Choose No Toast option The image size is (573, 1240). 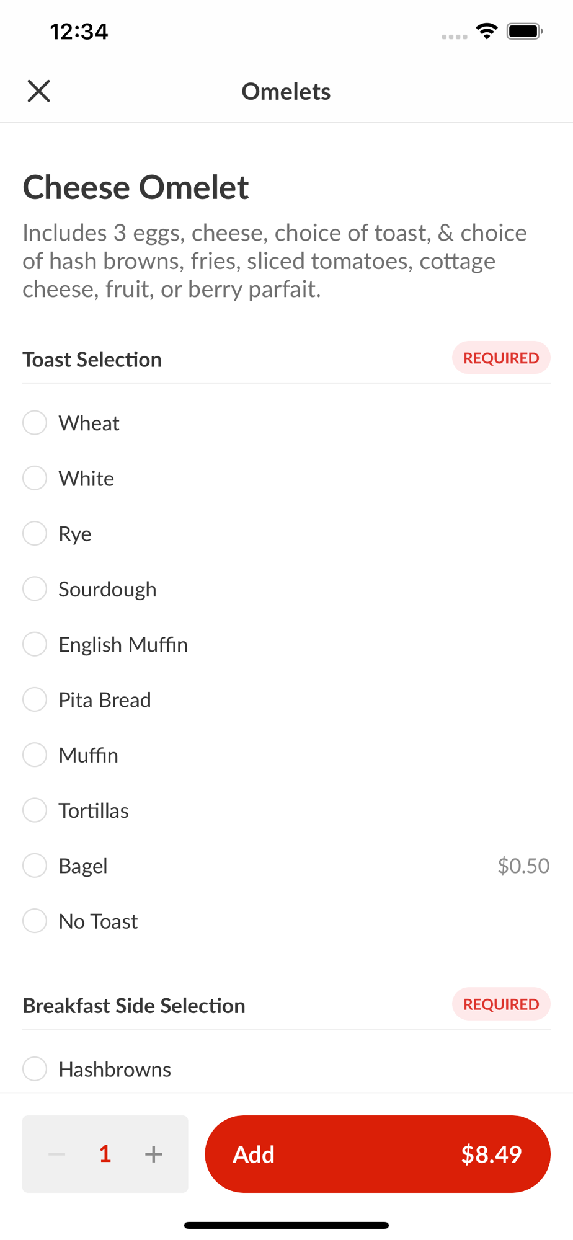(x=35, y=921)
